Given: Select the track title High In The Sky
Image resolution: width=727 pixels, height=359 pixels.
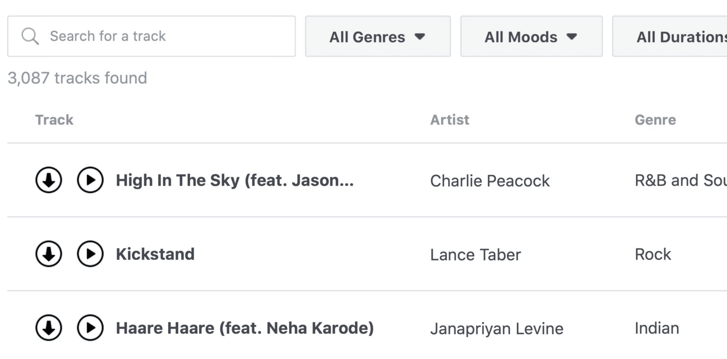Looking at the screenshot, I should (234, 180).
